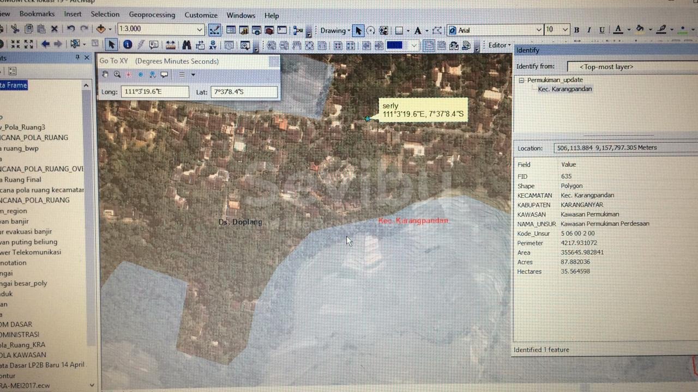Open the map scale 1:3.000 dropdown

click(200, 30)
